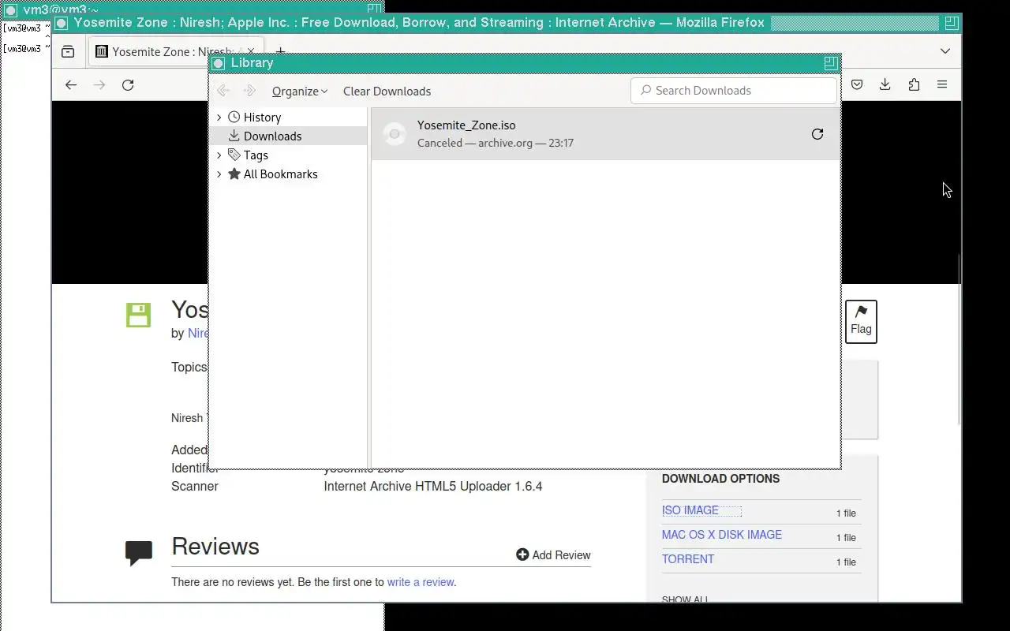Screen dimensions: 1010x631
Task: Select Tags in Library sidebar
Action: (x=256, y=155)
